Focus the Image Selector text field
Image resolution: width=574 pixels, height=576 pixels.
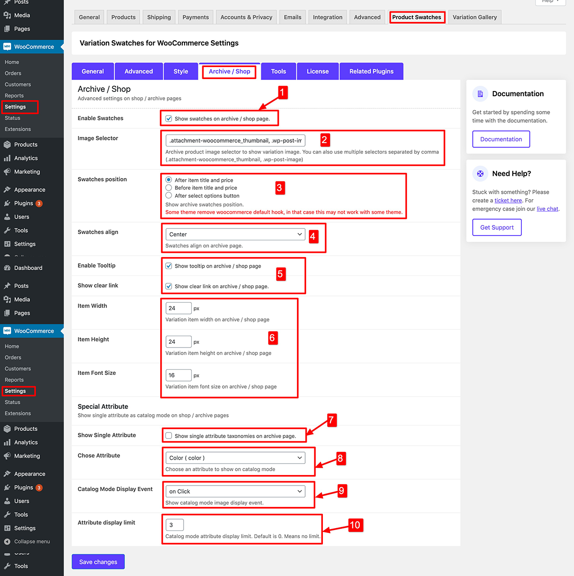pos(235,140)
